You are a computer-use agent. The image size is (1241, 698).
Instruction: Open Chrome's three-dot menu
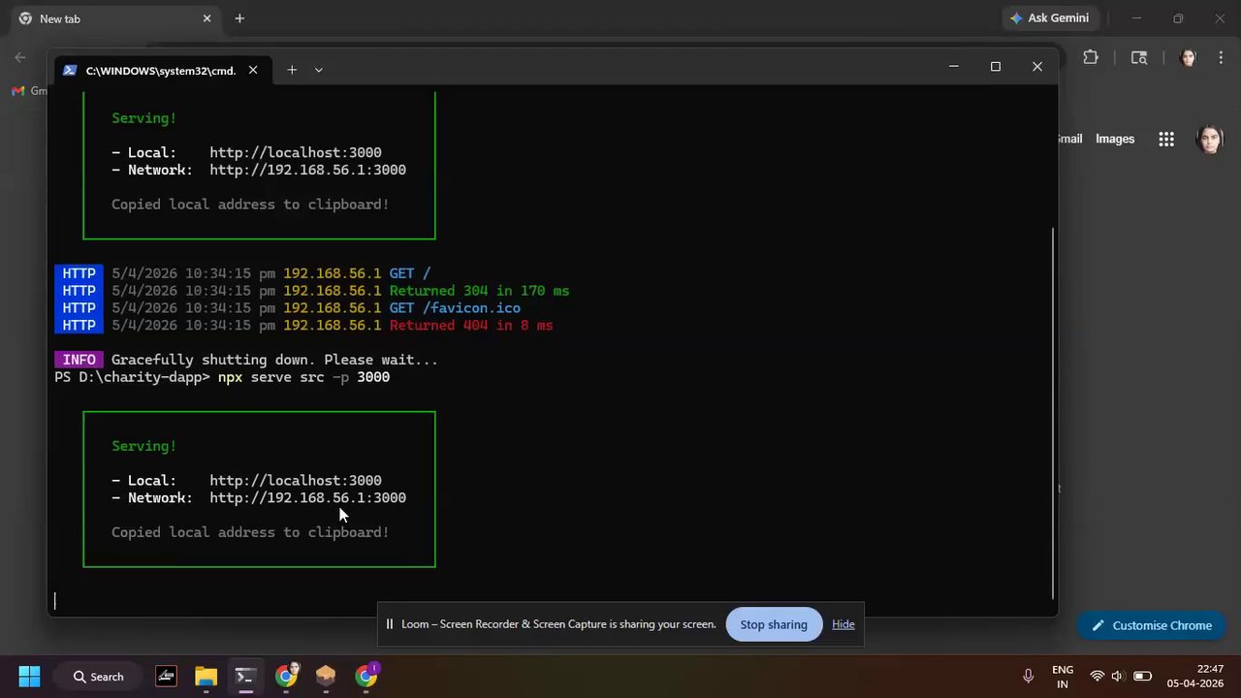coord(1220,57)
